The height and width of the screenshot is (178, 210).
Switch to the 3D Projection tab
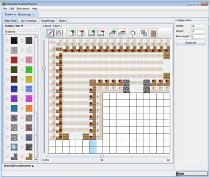pos(29,21)
